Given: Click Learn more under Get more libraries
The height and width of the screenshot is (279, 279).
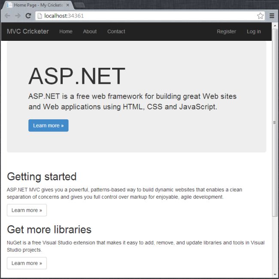Looking at the screenshot, I should click(27, 263).
